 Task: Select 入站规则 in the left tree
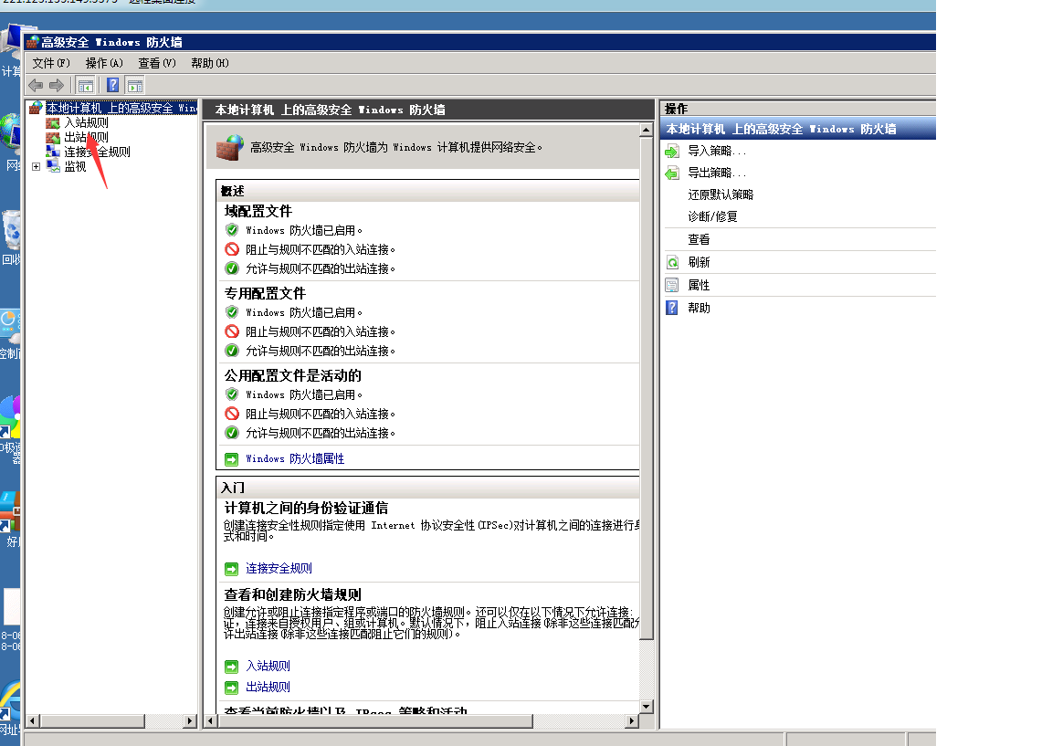point(86,122)
